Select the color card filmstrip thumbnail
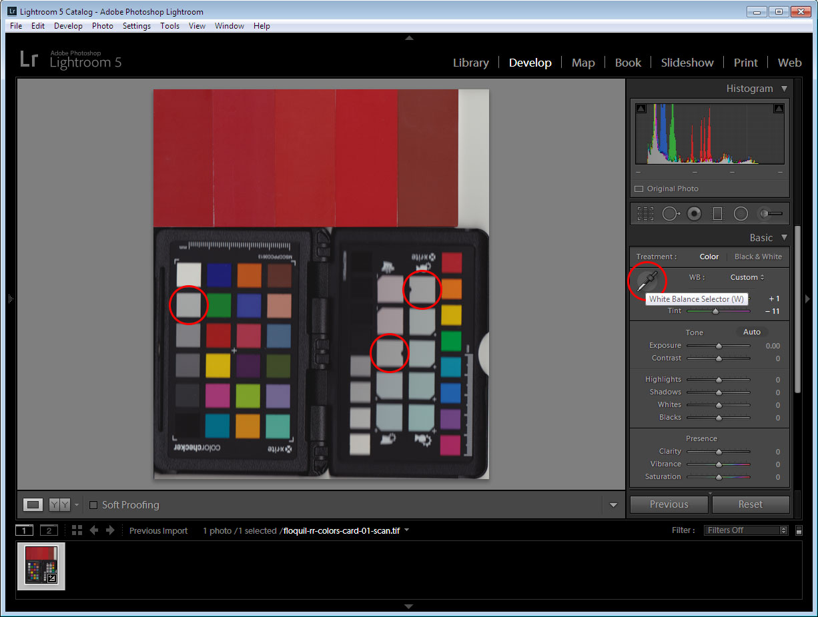This screenshot has height=617, width=818. pos(41,566)
